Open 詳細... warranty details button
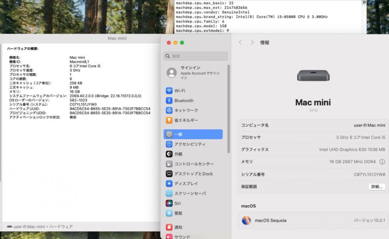389x239 pixels. click(377, 186)
